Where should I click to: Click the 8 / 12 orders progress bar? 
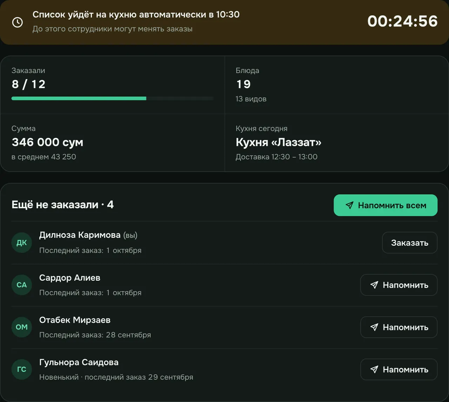(x=112, y=99)
